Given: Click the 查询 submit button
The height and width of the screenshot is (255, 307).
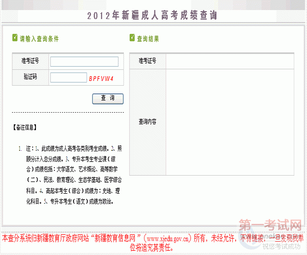Looking at the screenshot, I should (107, 99).
